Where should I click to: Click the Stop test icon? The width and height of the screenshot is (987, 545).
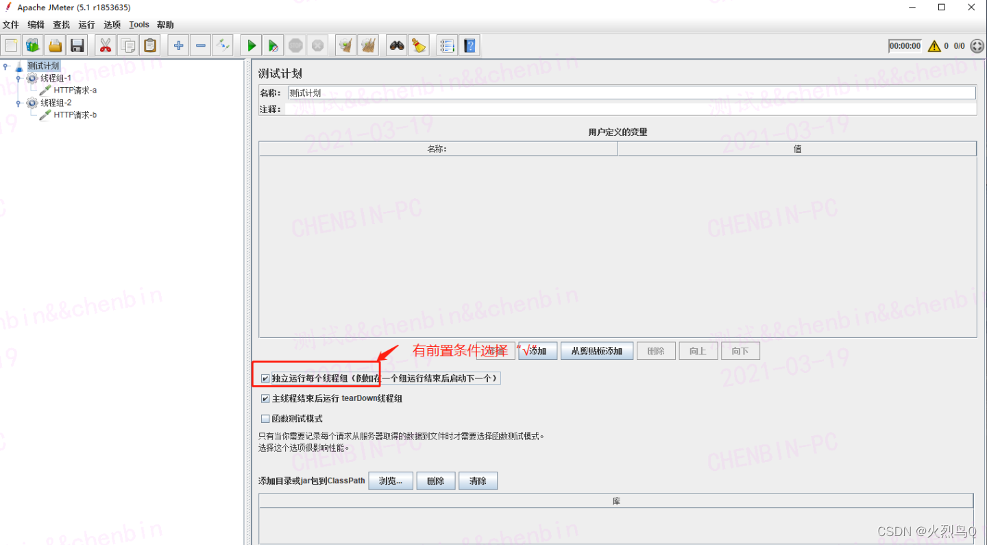pos(295,46)
